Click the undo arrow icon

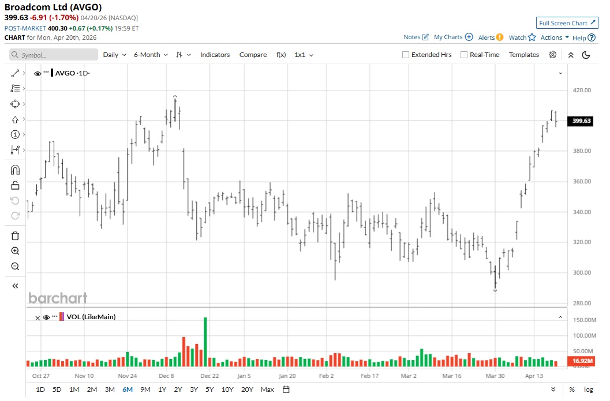click(15, 200)
